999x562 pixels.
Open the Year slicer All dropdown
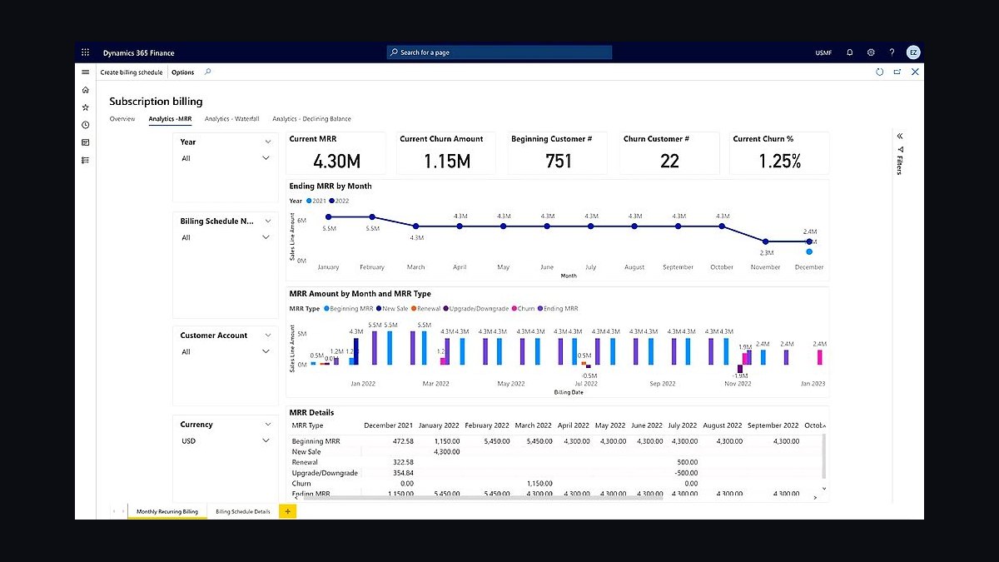(226, 158)
